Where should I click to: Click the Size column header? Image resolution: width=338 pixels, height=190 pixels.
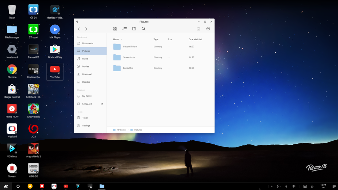[x=170, y=39]
